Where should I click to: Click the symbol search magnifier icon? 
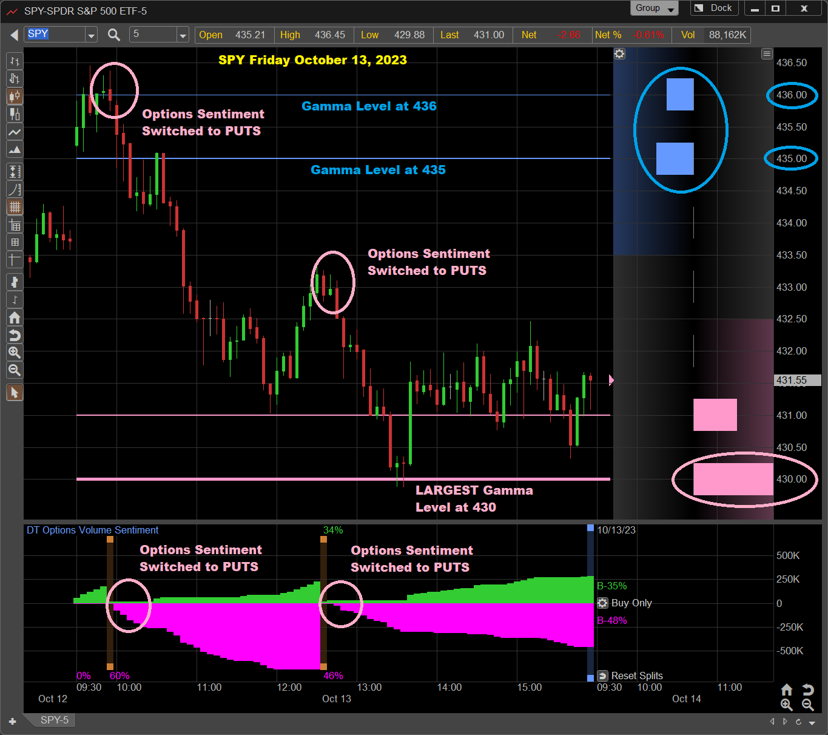click(x=113, y=35)
